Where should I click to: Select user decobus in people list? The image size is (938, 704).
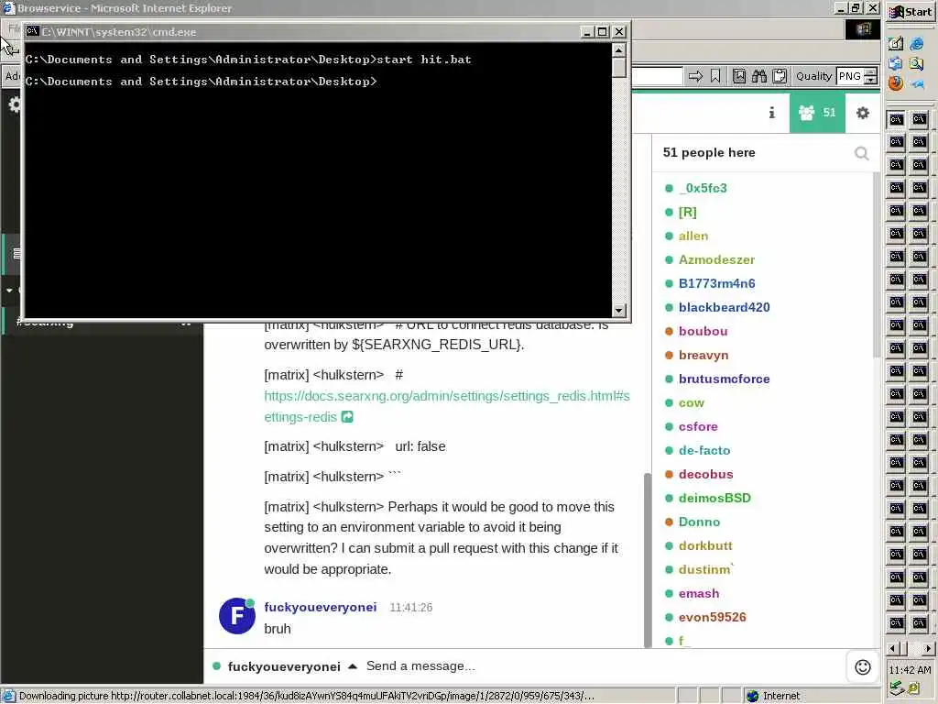coord(705,475)
